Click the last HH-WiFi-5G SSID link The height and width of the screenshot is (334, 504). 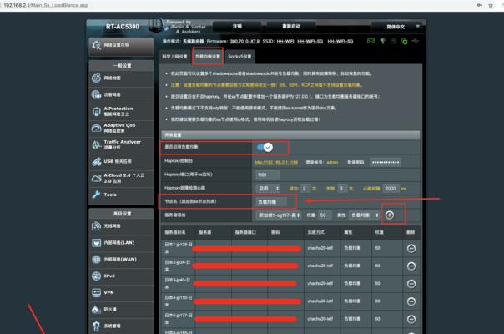(x=340, y=41)
